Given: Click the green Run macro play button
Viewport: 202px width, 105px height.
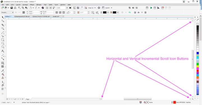Looking at the screenshot, I should click(x=151, y=8).
